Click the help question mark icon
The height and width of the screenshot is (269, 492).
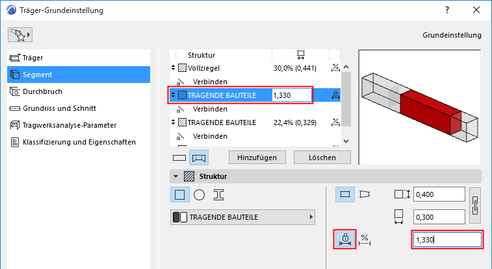click(447, 10)
